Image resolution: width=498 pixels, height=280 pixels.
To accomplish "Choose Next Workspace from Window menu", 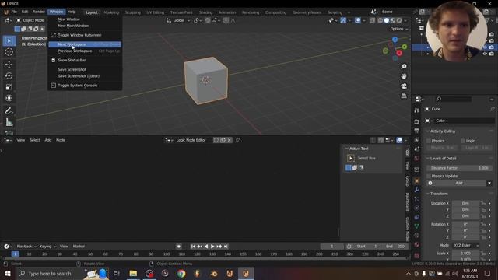I will 85,44.
